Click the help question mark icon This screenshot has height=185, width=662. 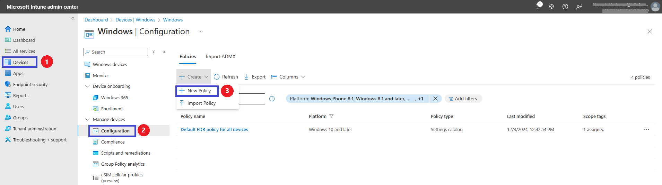565,7
